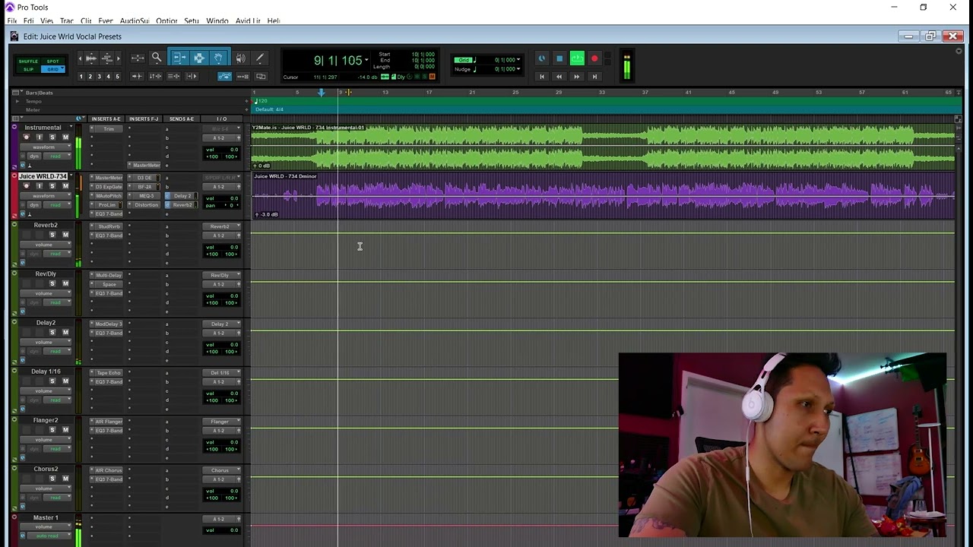Open the BF-2A insert plugin

144,187
